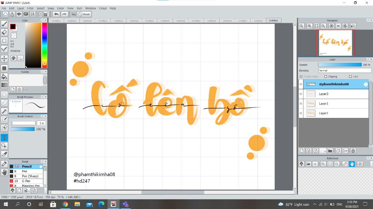The image size is (373, 209).
Task: Select the Gradient tool
Action: (4, 85)
